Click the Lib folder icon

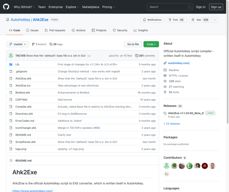point(11,64)
